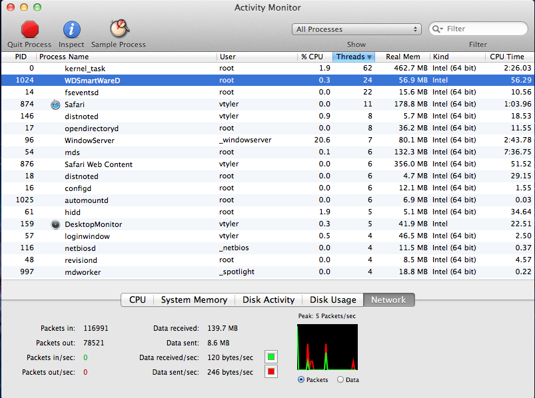Select the mdworker process row
Screen dimensions: 535x398
tap(268, 272)
